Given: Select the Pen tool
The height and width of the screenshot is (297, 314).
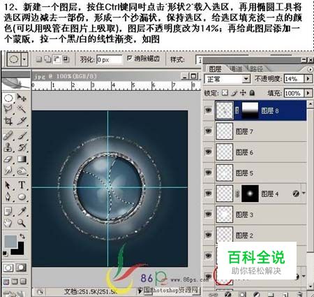Looking at the screenshot, I should (x=8, y=197).
